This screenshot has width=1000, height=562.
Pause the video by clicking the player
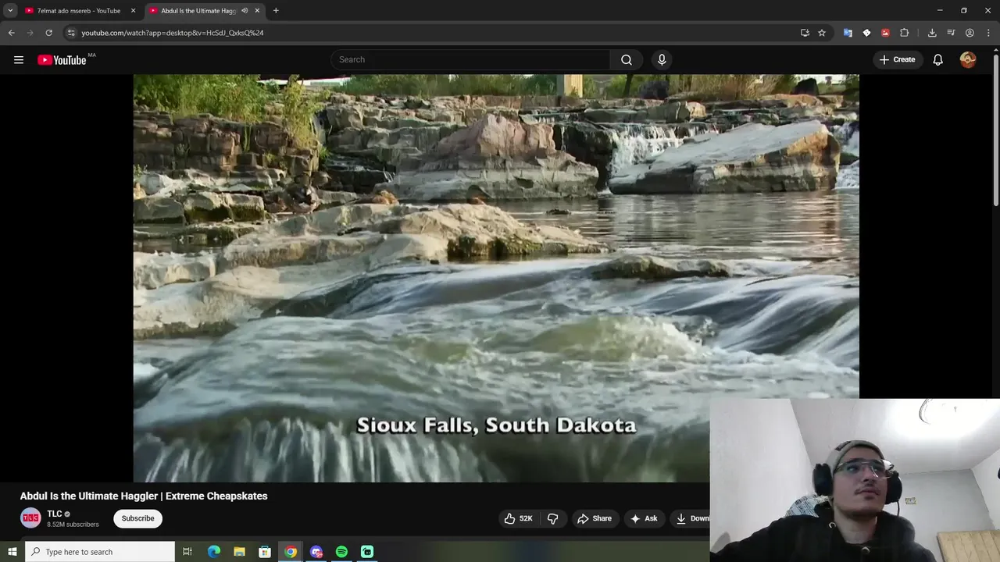coord(496,278)
